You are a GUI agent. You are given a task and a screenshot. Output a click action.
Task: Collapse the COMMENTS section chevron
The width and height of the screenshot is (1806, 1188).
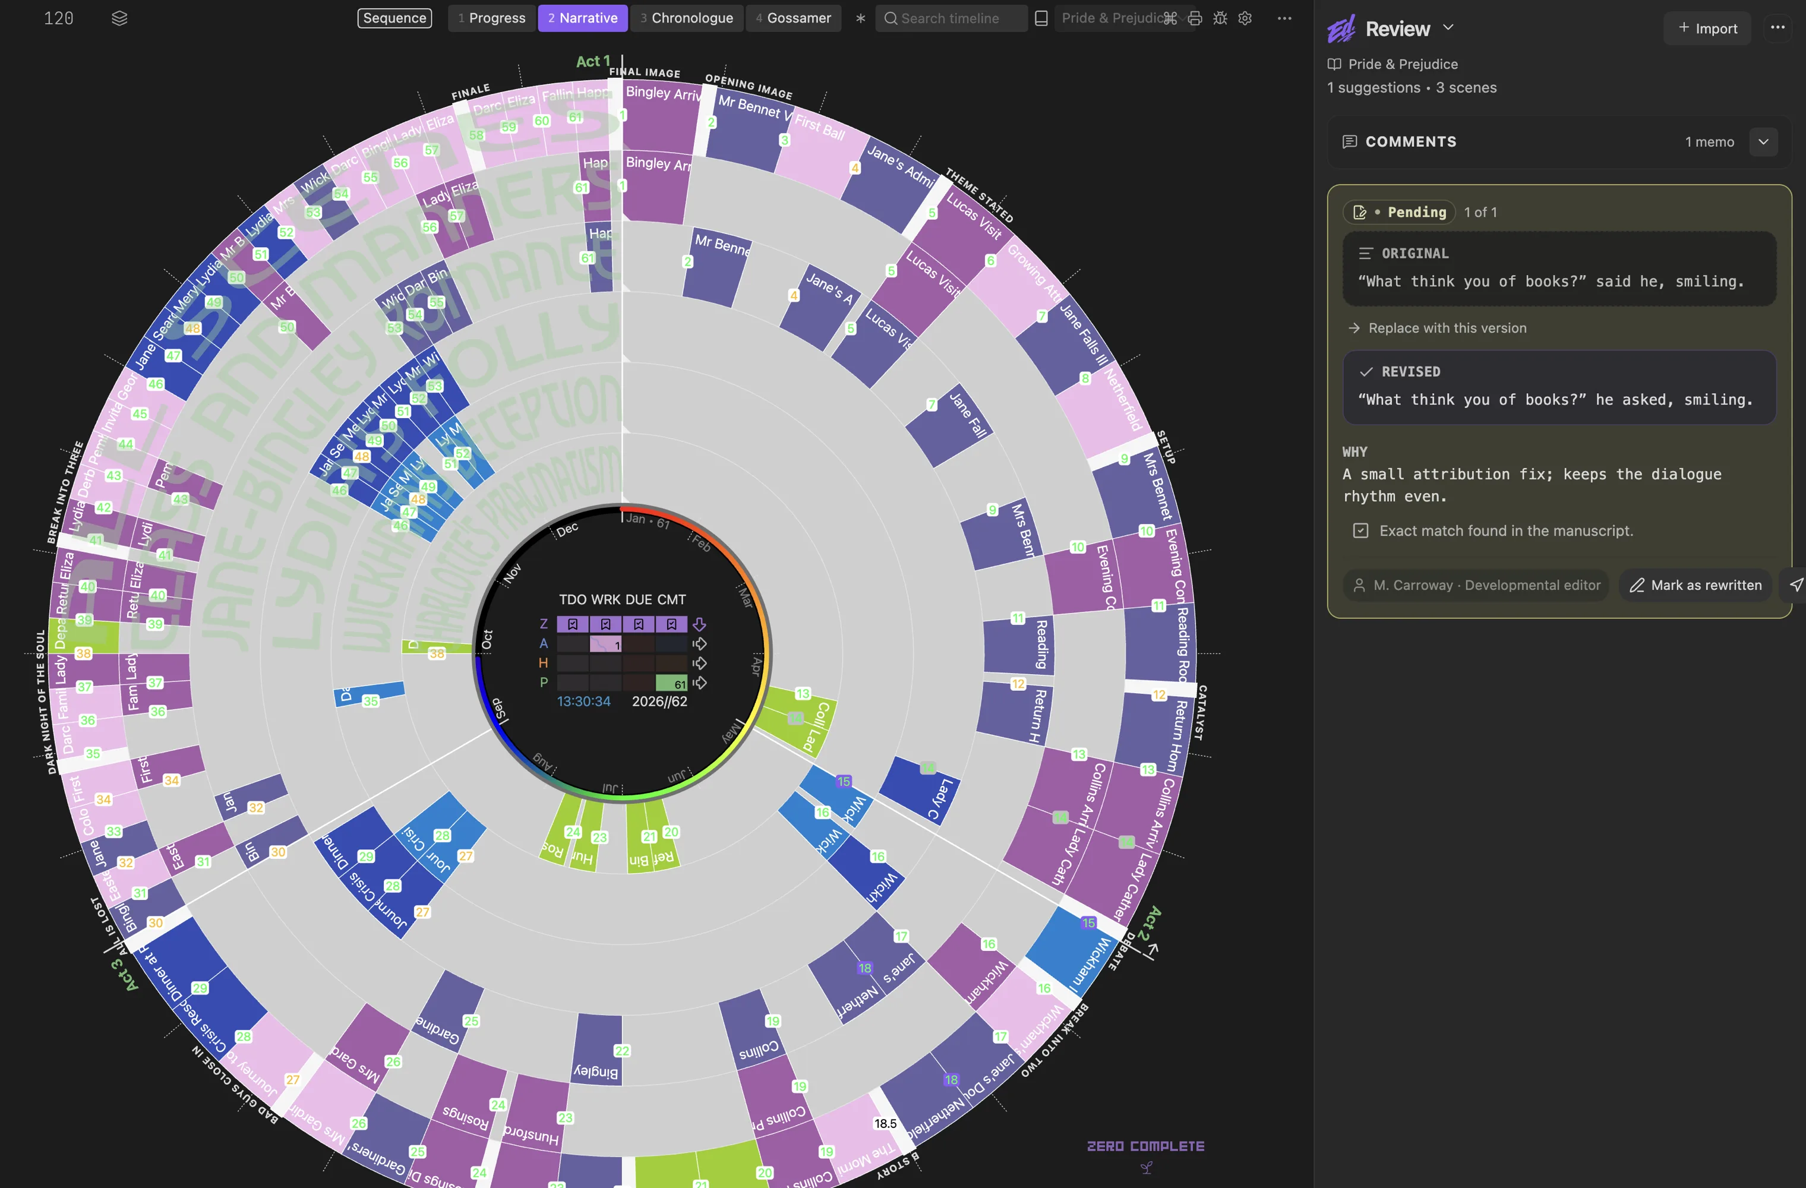pos(1763,142)
